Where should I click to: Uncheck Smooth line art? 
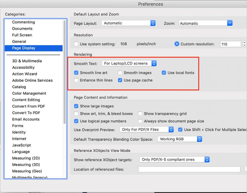click(x=76, y=73)
